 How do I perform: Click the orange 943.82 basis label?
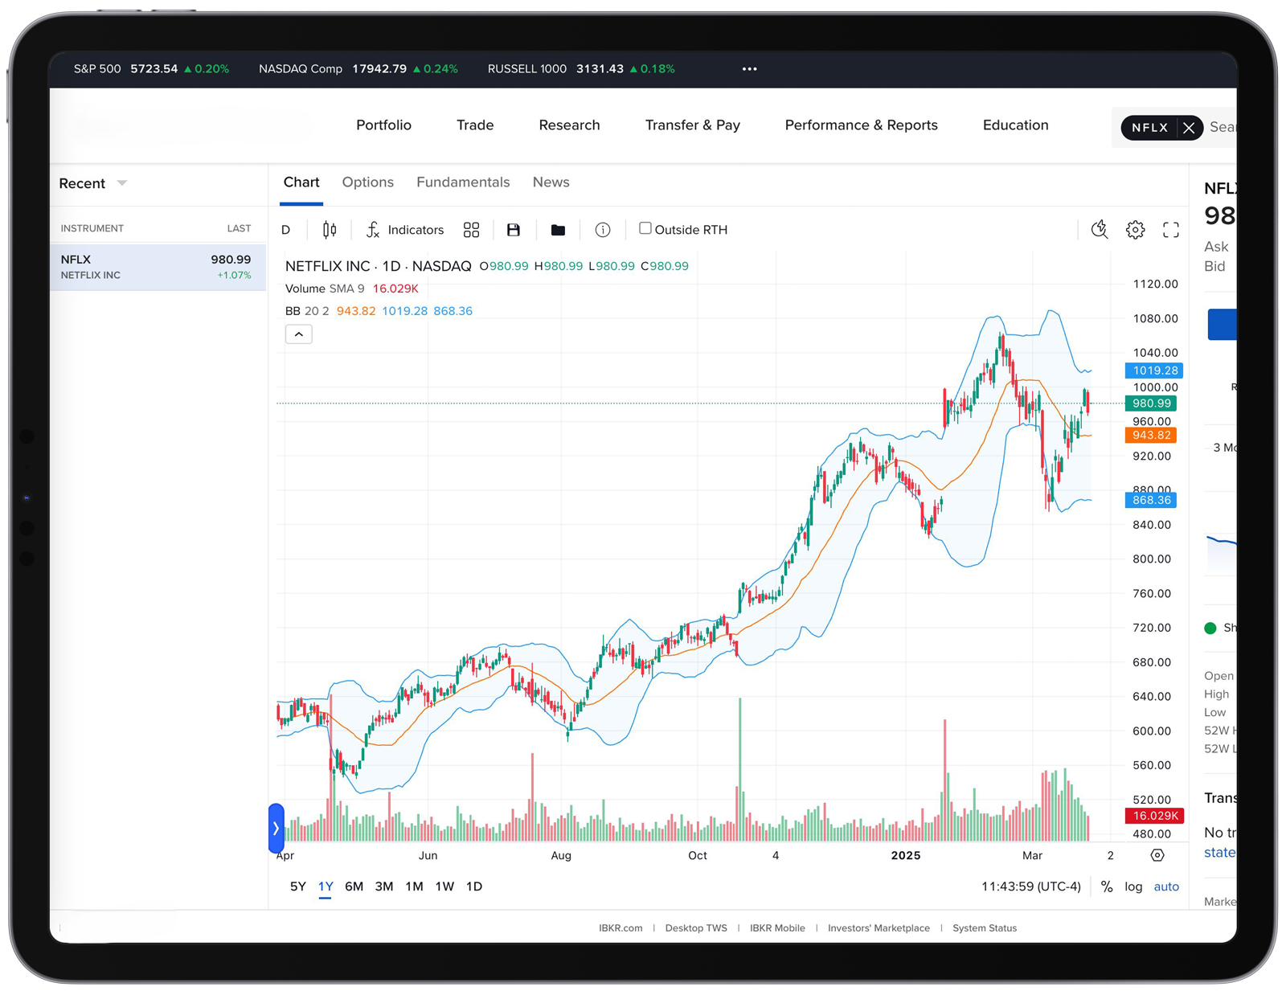pyautogui.click(x=1151, y=435)
